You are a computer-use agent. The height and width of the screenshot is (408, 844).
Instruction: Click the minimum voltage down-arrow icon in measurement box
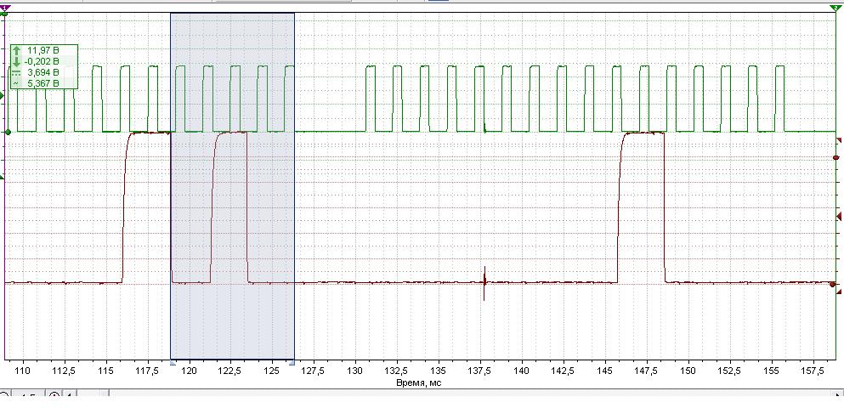click(17, 61)
